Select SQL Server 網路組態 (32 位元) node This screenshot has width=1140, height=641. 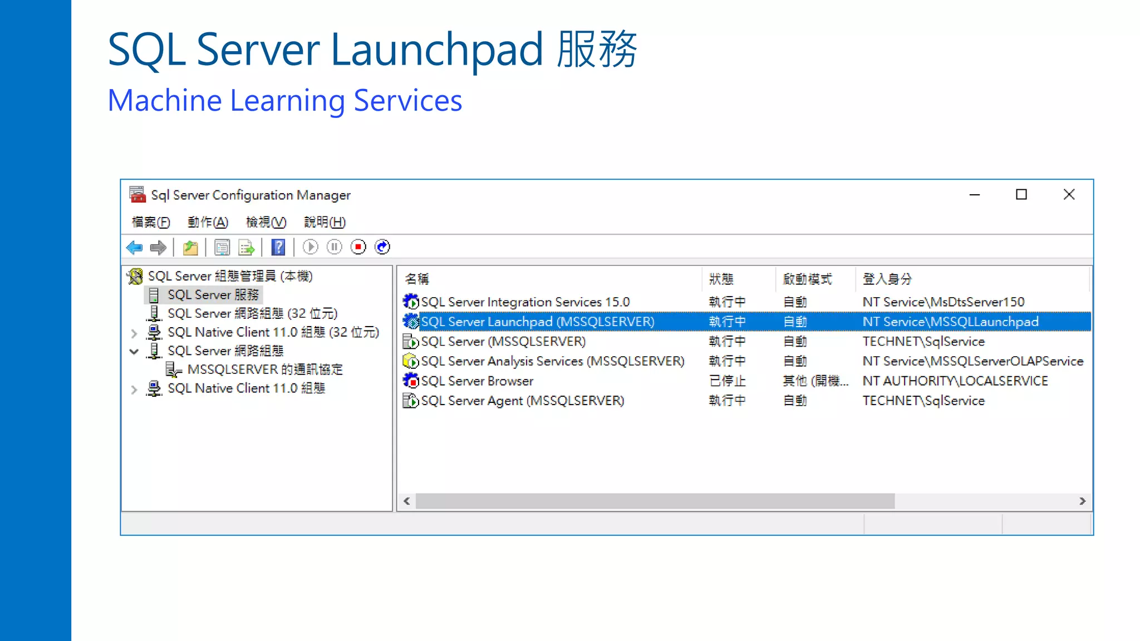click(253, 313)
